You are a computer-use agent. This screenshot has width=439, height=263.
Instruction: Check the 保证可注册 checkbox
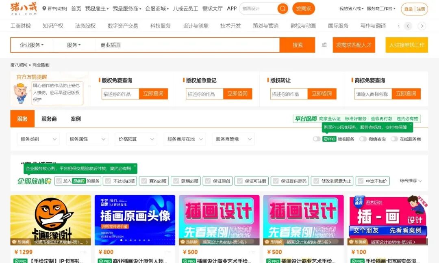[240, 181]
